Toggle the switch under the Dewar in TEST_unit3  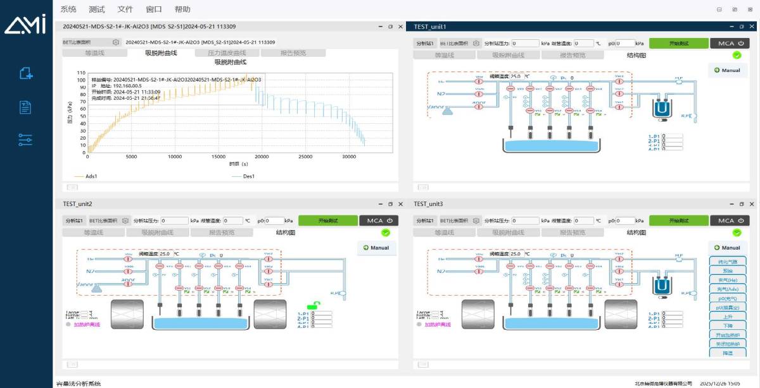click(x=662, y=299)
